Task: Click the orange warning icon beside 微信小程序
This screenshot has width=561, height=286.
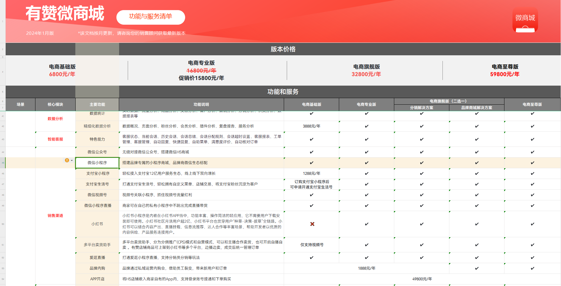Action: click(x=67, y=160)
